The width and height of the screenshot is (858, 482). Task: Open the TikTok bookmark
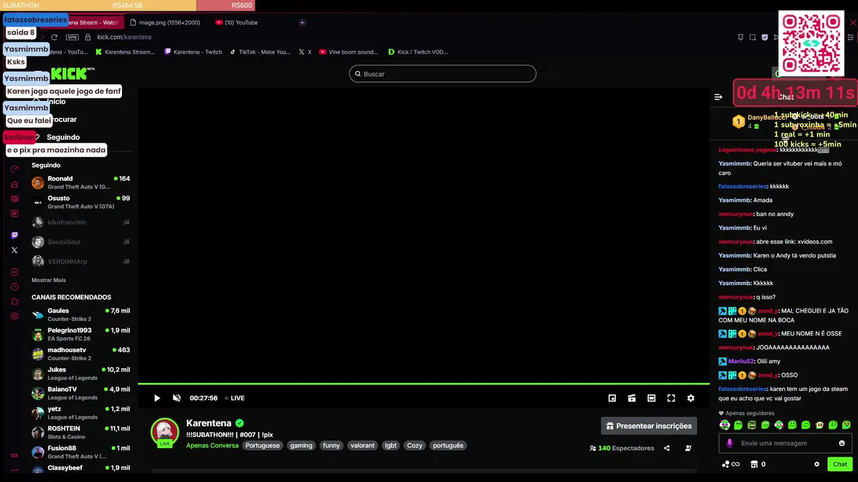point(260,52)
